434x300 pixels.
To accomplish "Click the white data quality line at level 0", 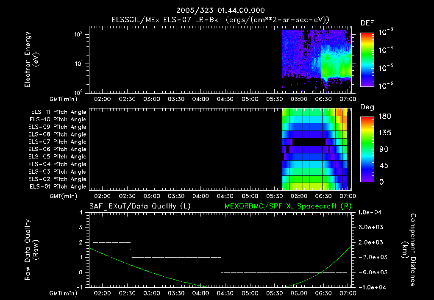I will (284, 272).
